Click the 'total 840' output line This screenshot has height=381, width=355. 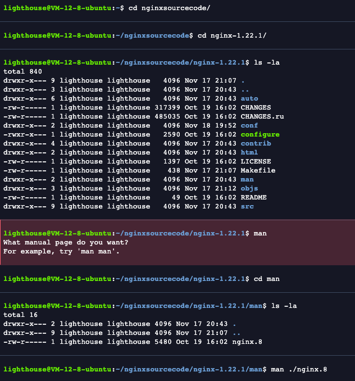[x=22, y=71]
